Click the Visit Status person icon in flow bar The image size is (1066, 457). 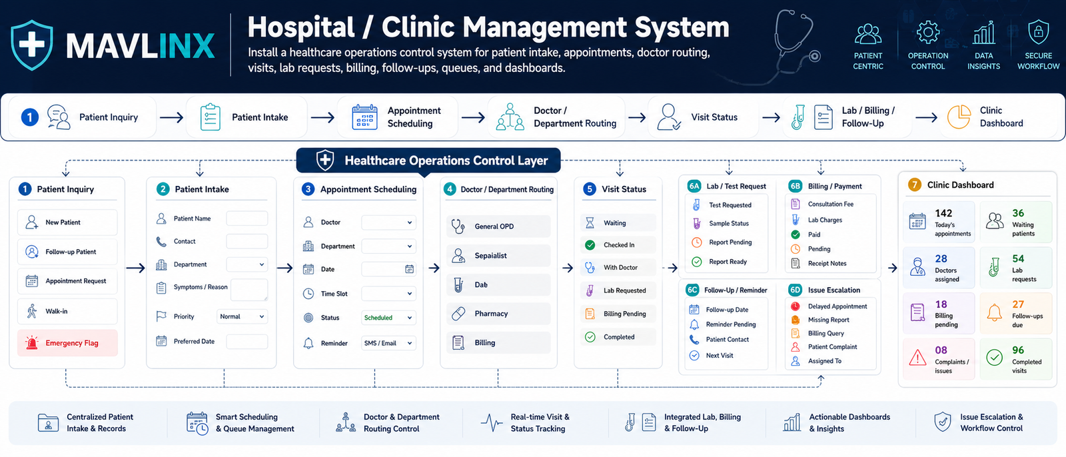tap(669, 117)
